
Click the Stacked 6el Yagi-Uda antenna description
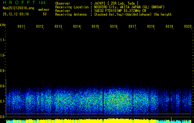(133, 14)
